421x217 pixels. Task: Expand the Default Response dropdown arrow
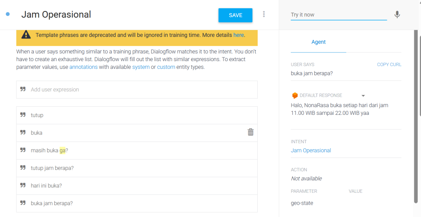pyautogui.click(x=363, y=96)
